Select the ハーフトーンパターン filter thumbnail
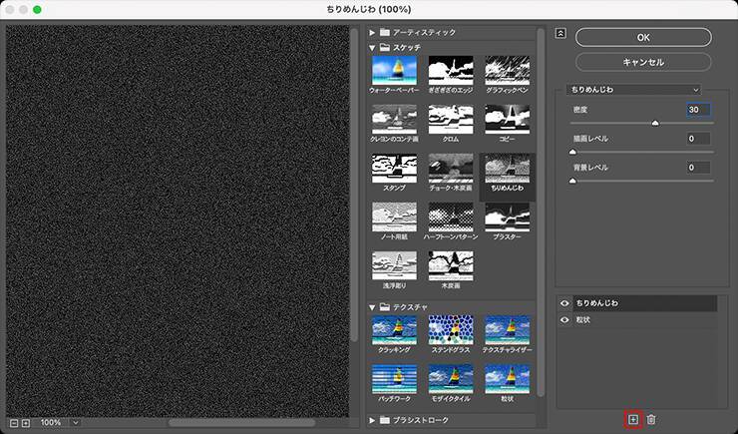This screenshot has width=738, height=434. coord(451,216)
